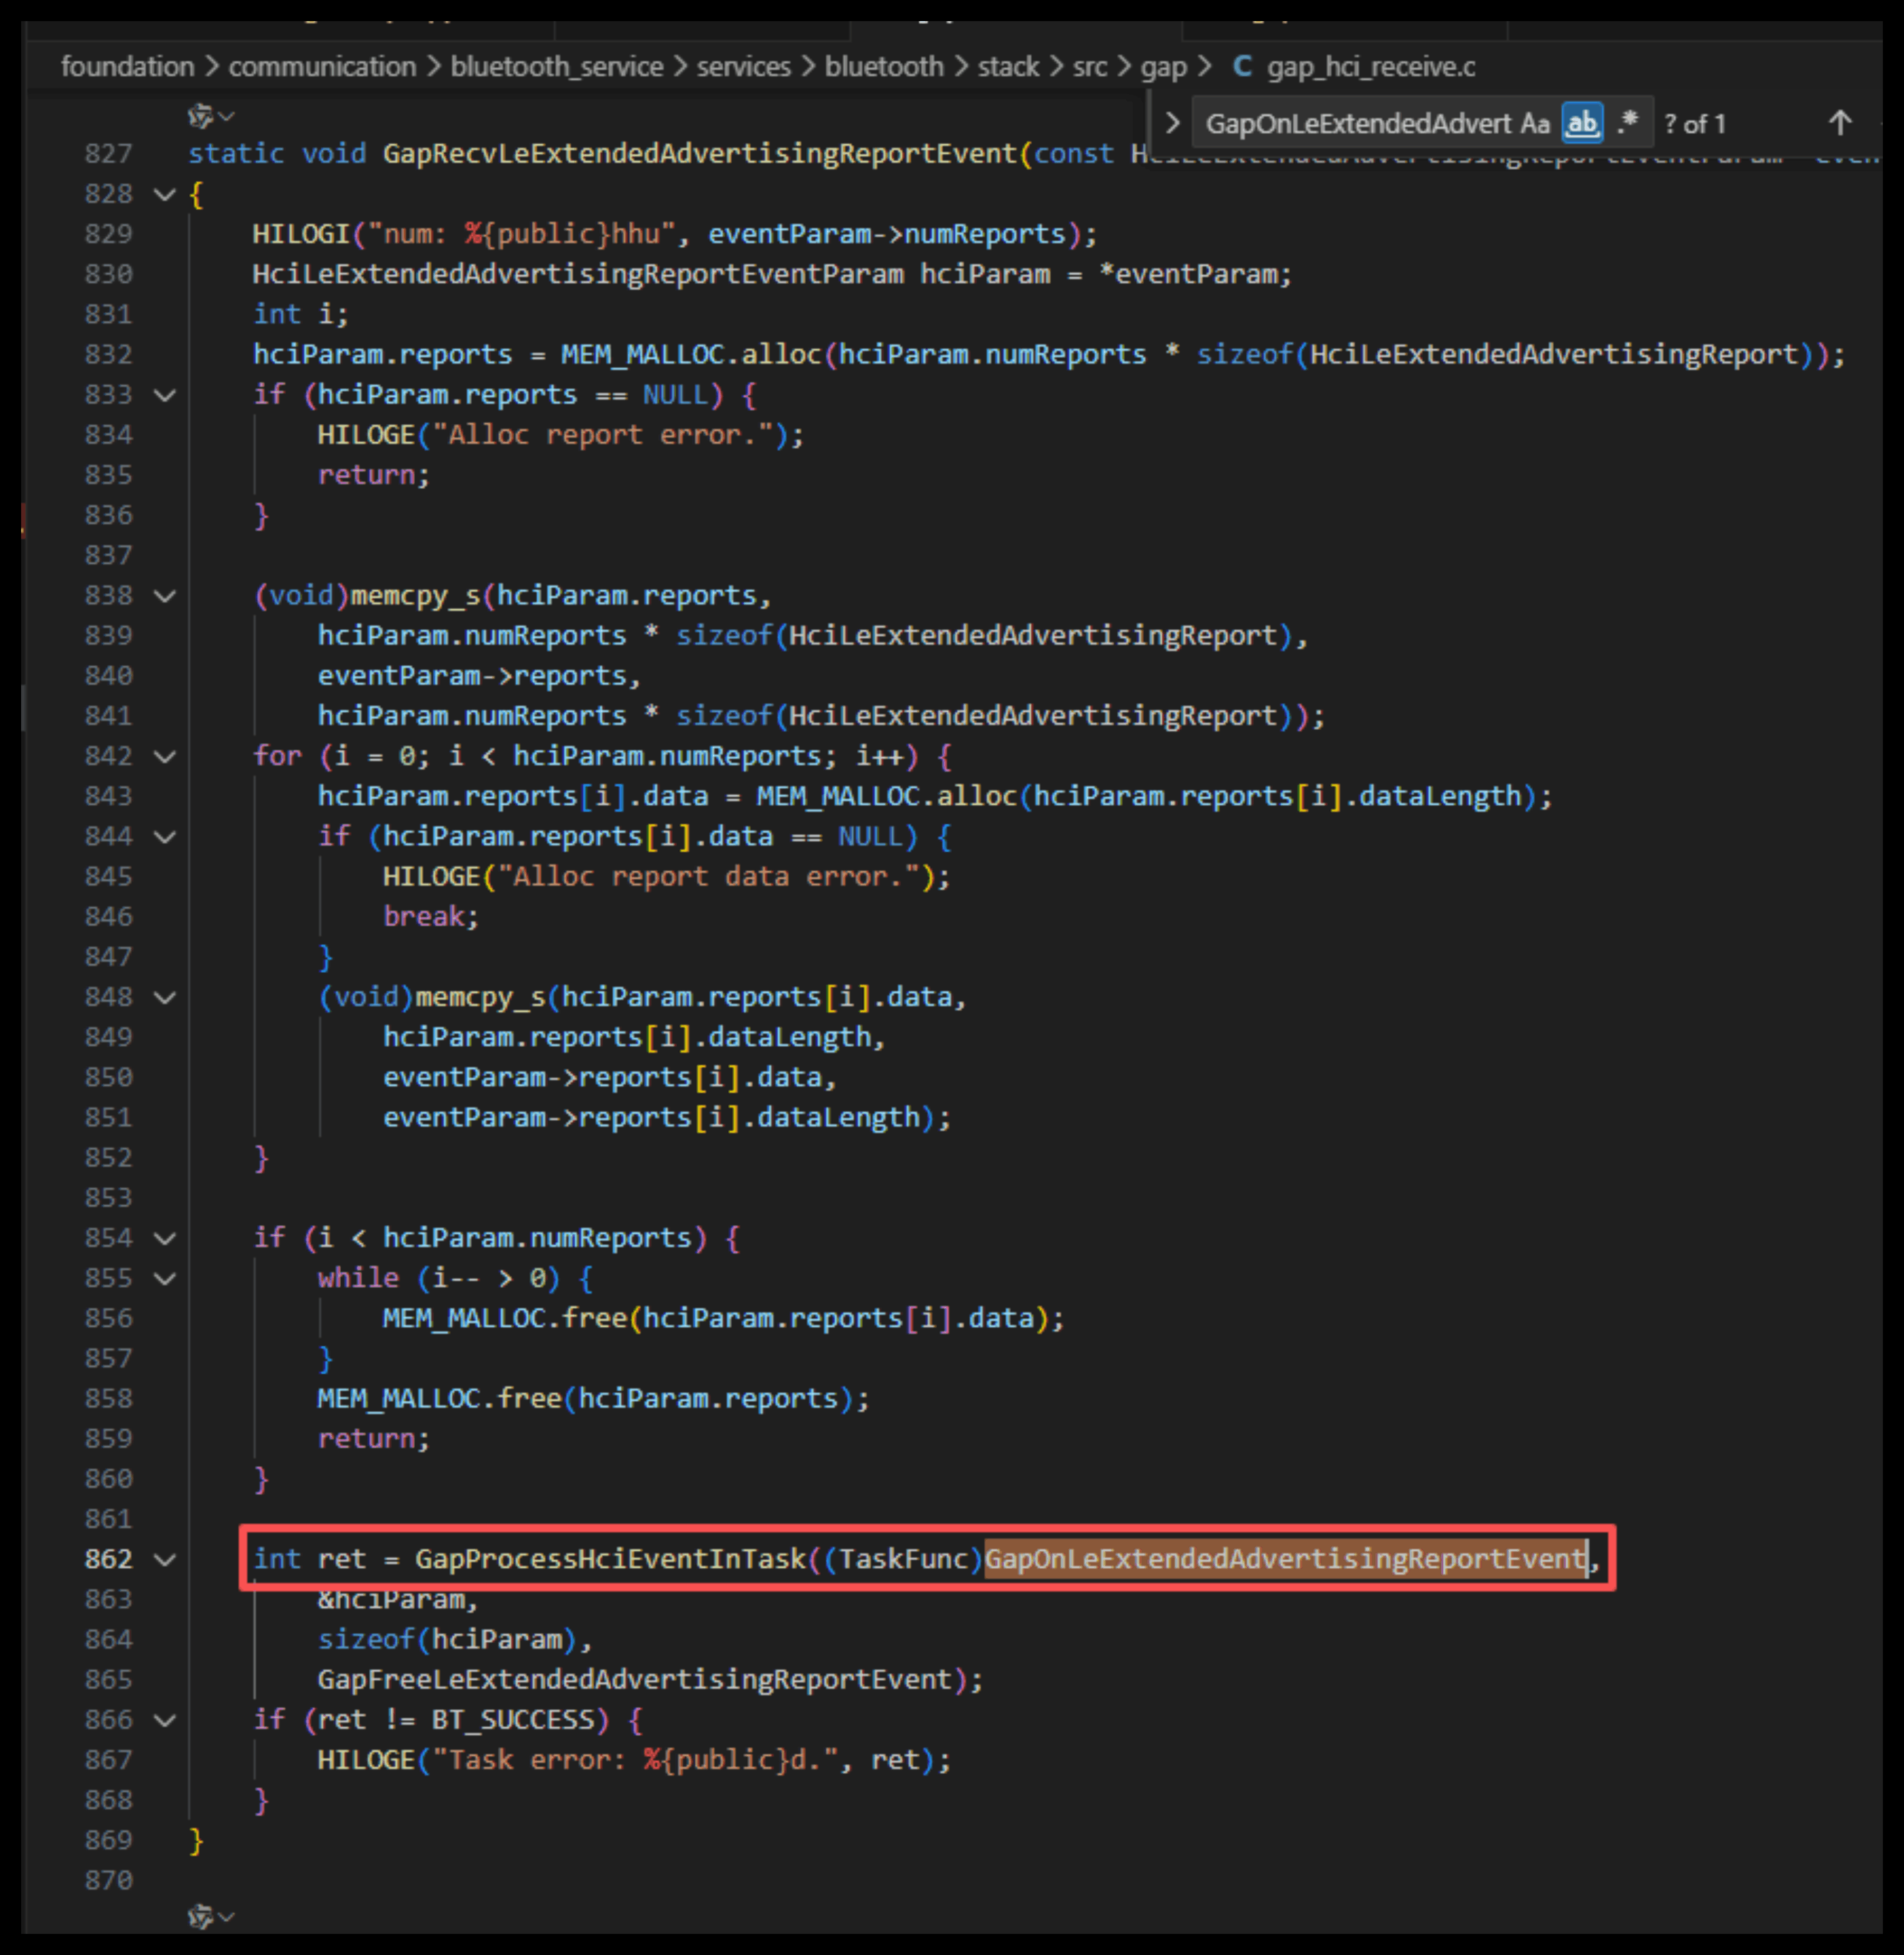The height and width of the screenshot is (1955, 1904).
Task: Toggle Match Whole Word option
Action: tap(1582, 124)
